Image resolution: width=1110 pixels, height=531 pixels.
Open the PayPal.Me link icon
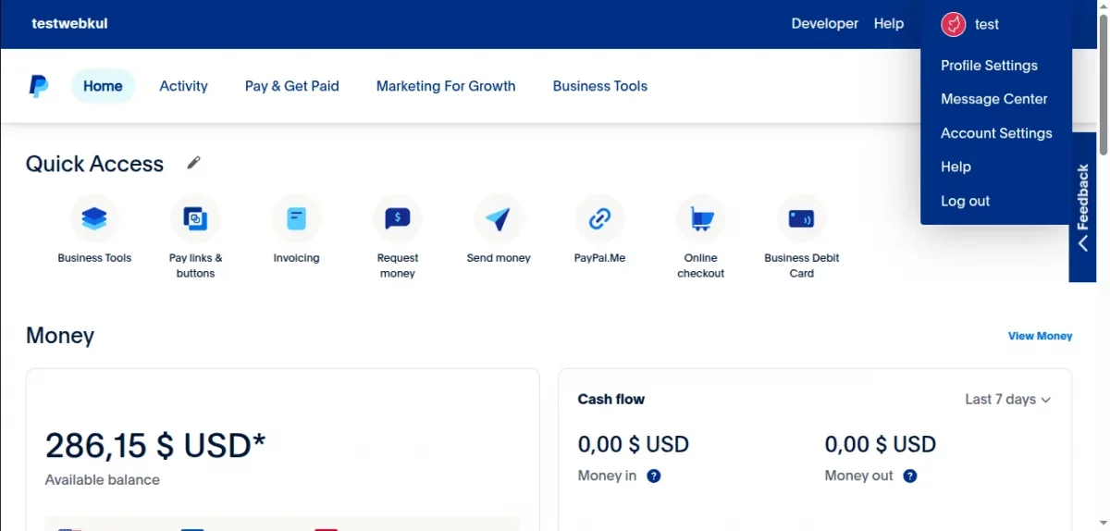point(599,219)
